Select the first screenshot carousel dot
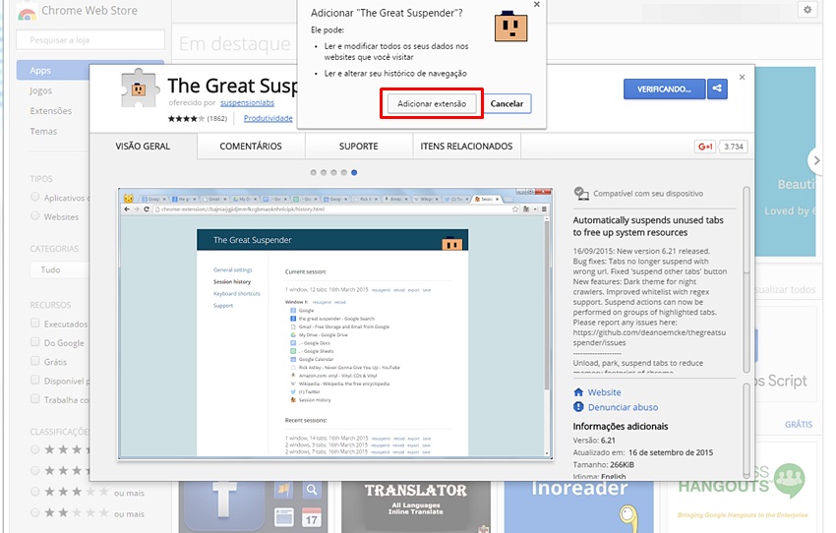This screenshot has height=533, width=836. point(314,173)
